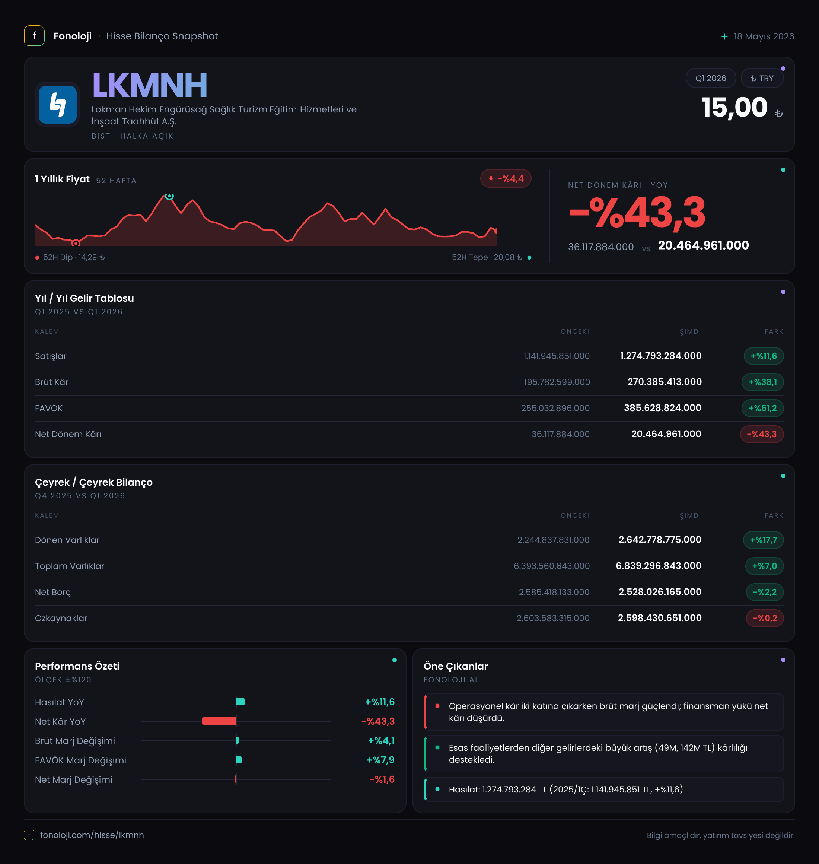Screen dimensions: 819x864
Task: Click the Satışlar row label
Action: point(51,356)
